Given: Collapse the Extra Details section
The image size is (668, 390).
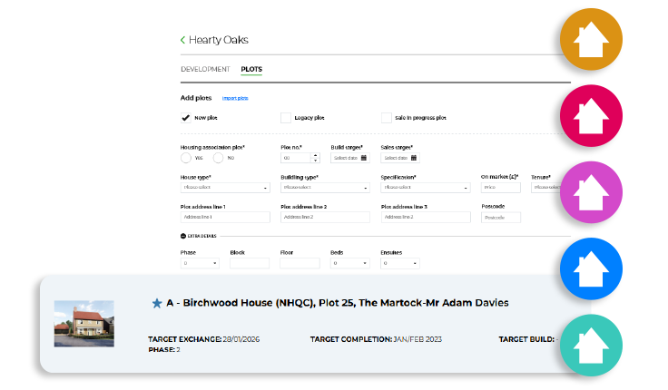Looking at the screenshot, I should tap(184, 236).
